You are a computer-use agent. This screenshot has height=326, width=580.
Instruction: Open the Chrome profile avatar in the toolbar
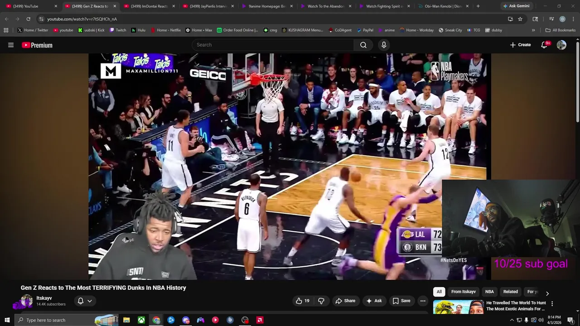tap(562, 19)
